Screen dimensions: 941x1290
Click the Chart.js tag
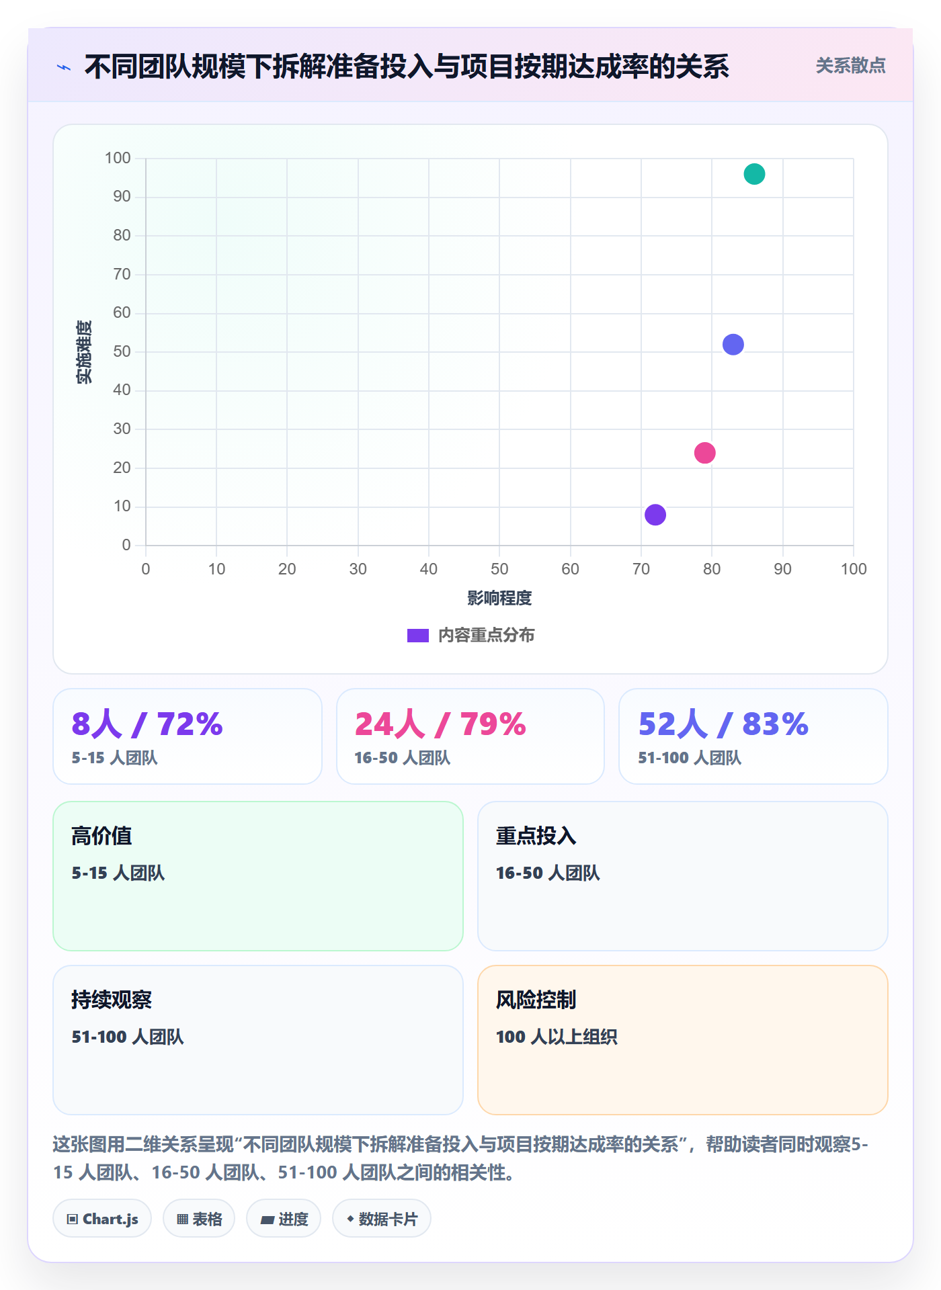[102, 1219]
